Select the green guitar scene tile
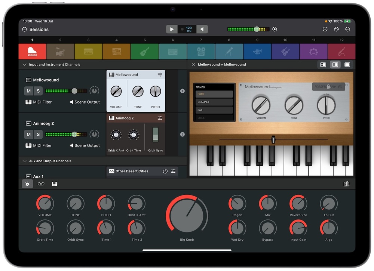 [x=145, y=52]
